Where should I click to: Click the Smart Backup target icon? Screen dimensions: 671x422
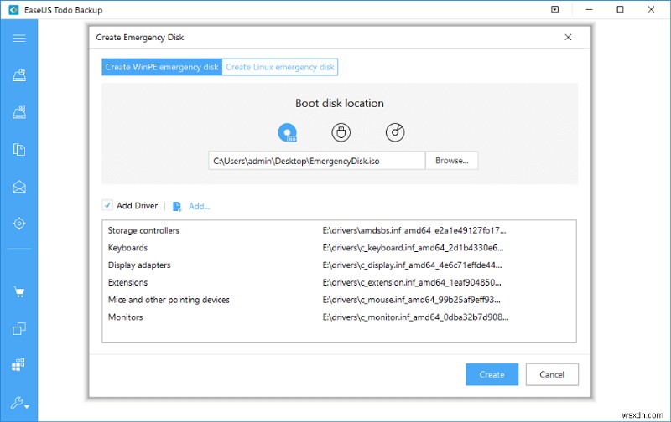[19, 224]
